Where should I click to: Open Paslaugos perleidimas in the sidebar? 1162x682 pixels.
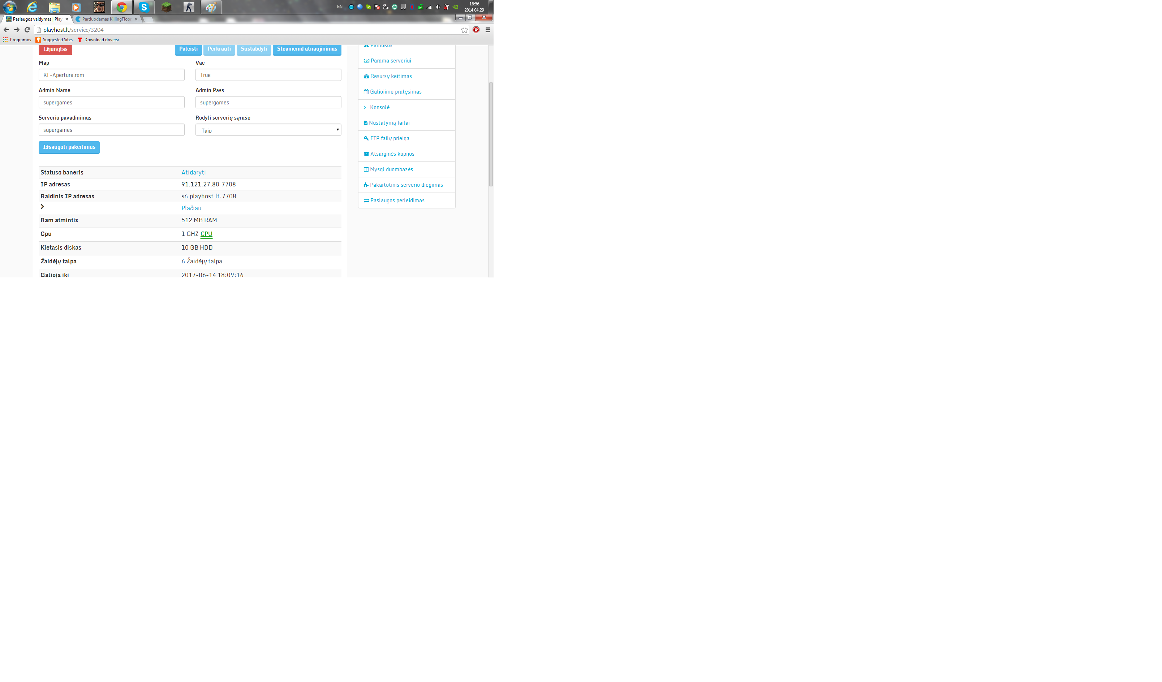point(407,200)
